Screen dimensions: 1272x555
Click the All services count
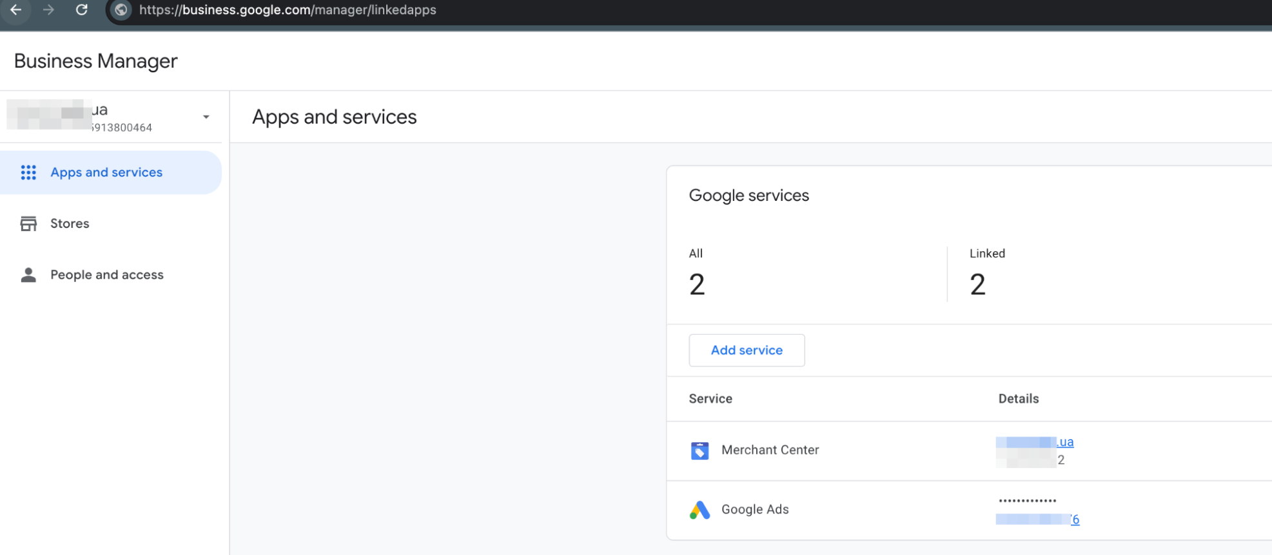point(697,285)
